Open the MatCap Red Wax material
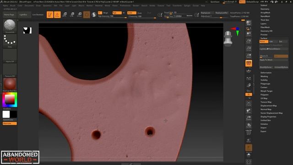Image resolution: width=293 pixels, height=165 pixels. coord(10,85)
